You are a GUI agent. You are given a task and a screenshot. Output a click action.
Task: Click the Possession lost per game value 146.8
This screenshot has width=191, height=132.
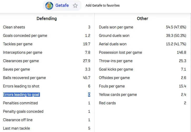click(182, 52)
